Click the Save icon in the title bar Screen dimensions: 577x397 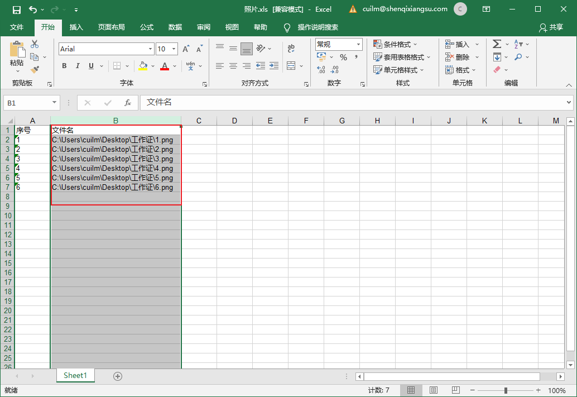(17, 9)
